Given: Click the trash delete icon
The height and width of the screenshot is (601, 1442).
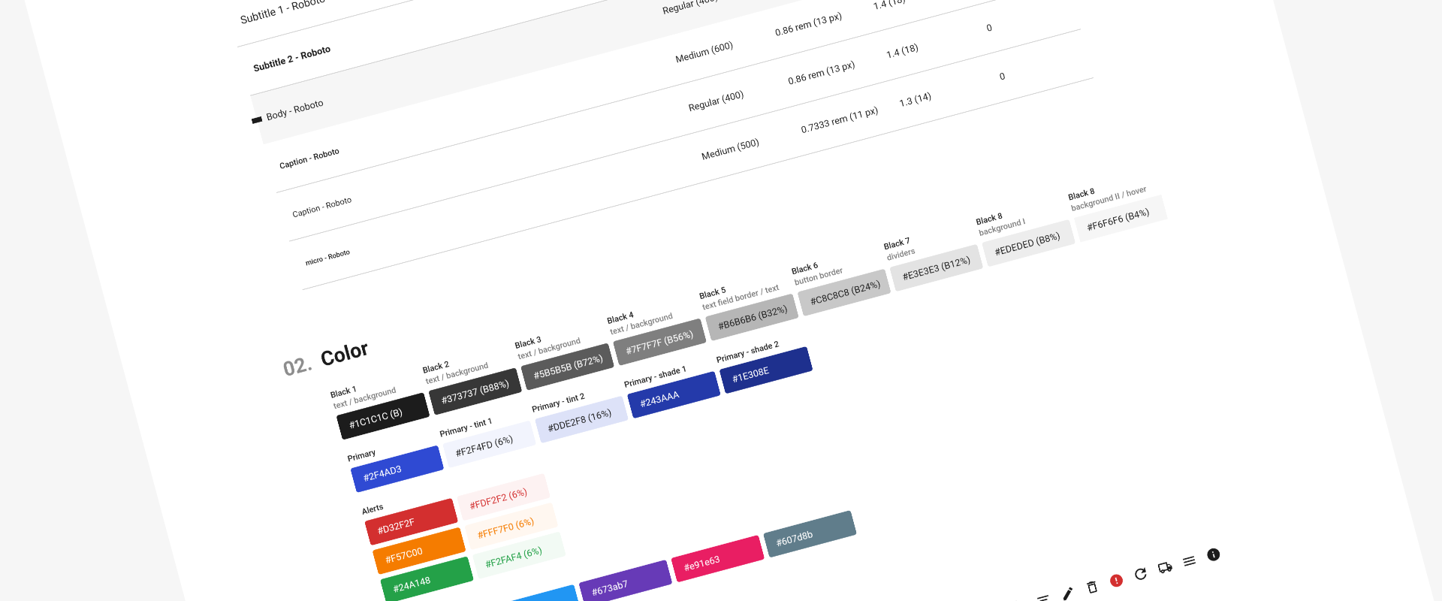Looking at the screenshot, I should 1092,587.
